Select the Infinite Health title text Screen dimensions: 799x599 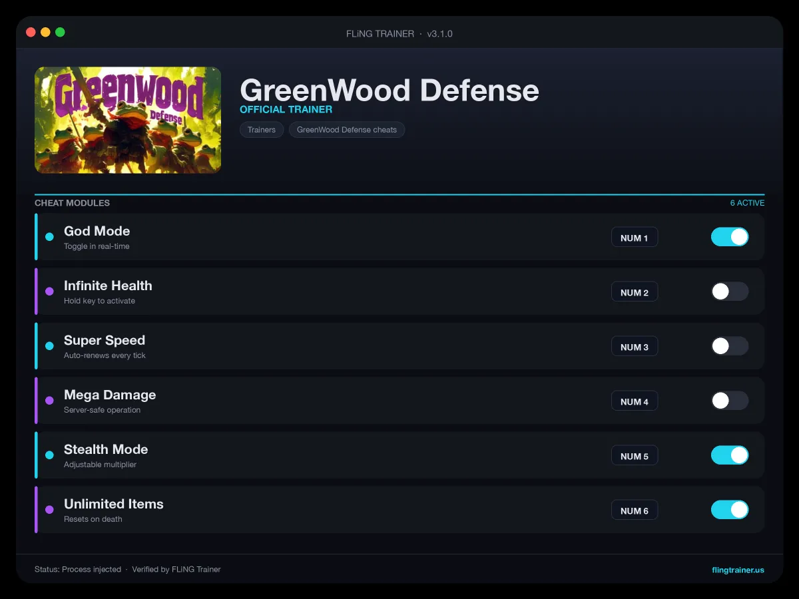pos(108,286)
